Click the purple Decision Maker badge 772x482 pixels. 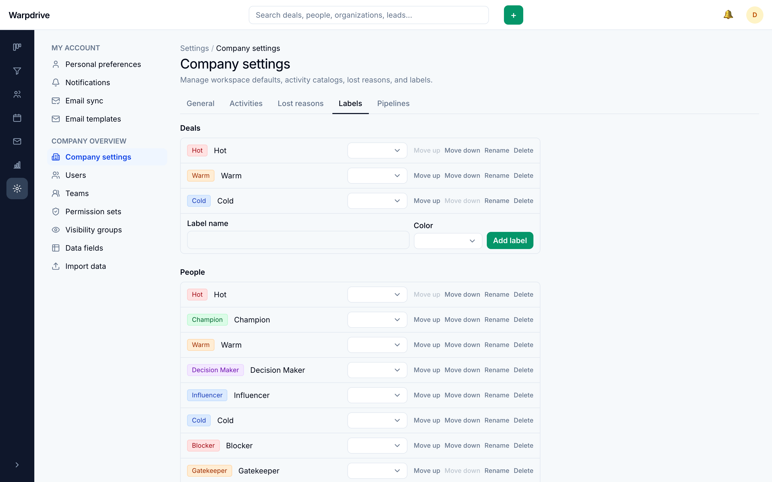[x=215, y=370]
